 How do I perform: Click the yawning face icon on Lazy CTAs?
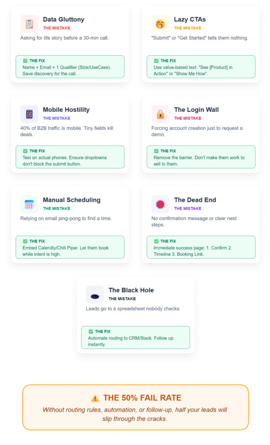[160, 23]
